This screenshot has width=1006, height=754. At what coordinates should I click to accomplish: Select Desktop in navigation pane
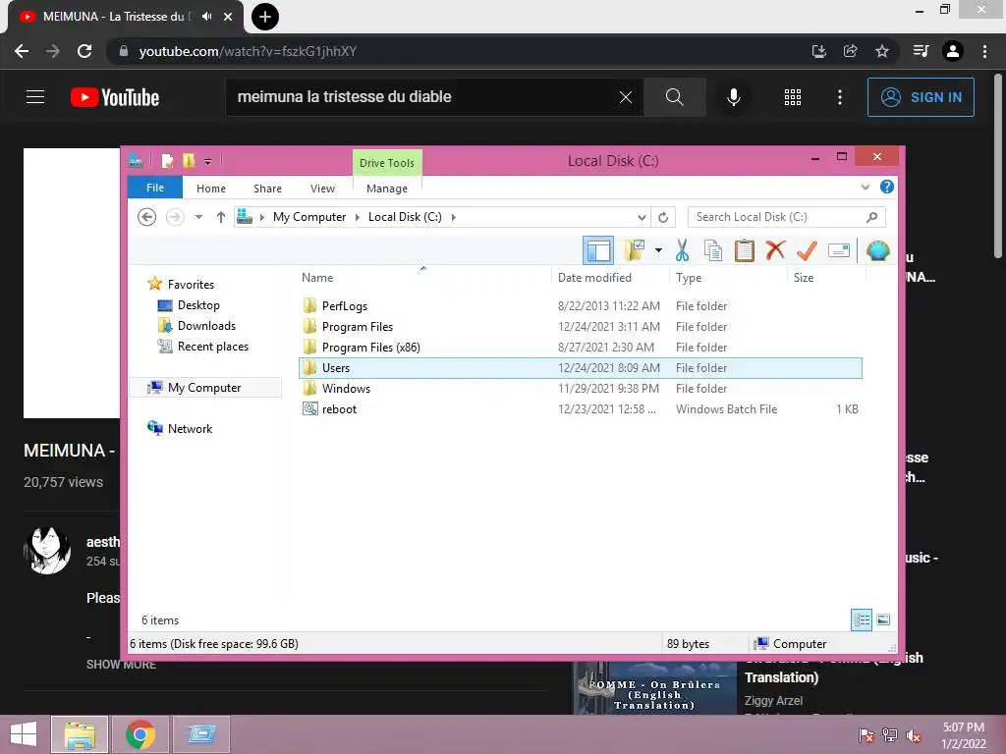198,305
